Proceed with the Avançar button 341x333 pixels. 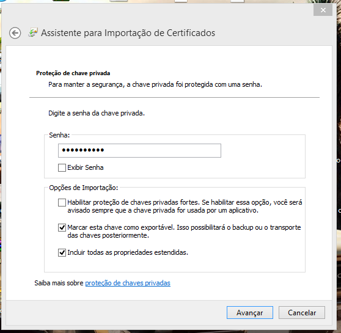(250, 313)
